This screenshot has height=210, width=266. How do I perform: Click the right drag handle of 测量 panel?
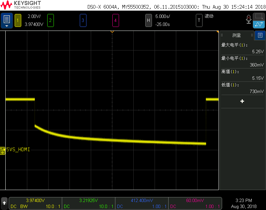coord(252,35)
